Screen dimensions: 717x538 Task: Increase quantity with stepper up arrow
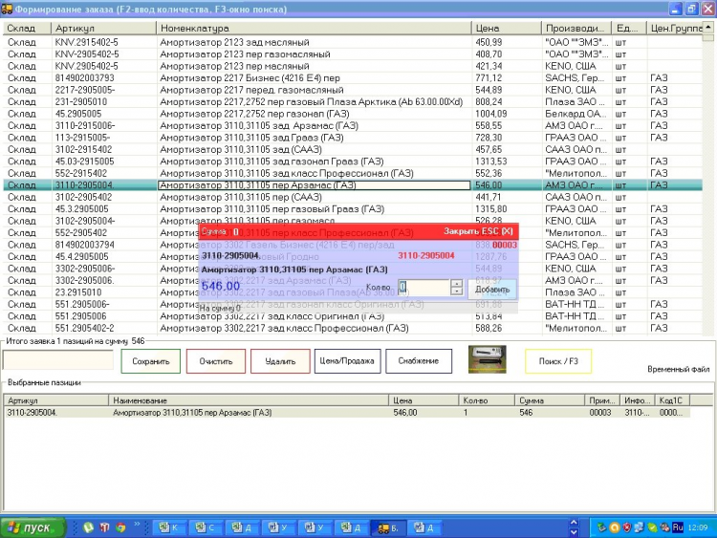[x=456, y=283]
